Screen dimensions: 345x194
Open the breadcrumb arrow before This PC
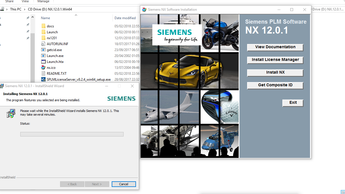tap(7, 9)
